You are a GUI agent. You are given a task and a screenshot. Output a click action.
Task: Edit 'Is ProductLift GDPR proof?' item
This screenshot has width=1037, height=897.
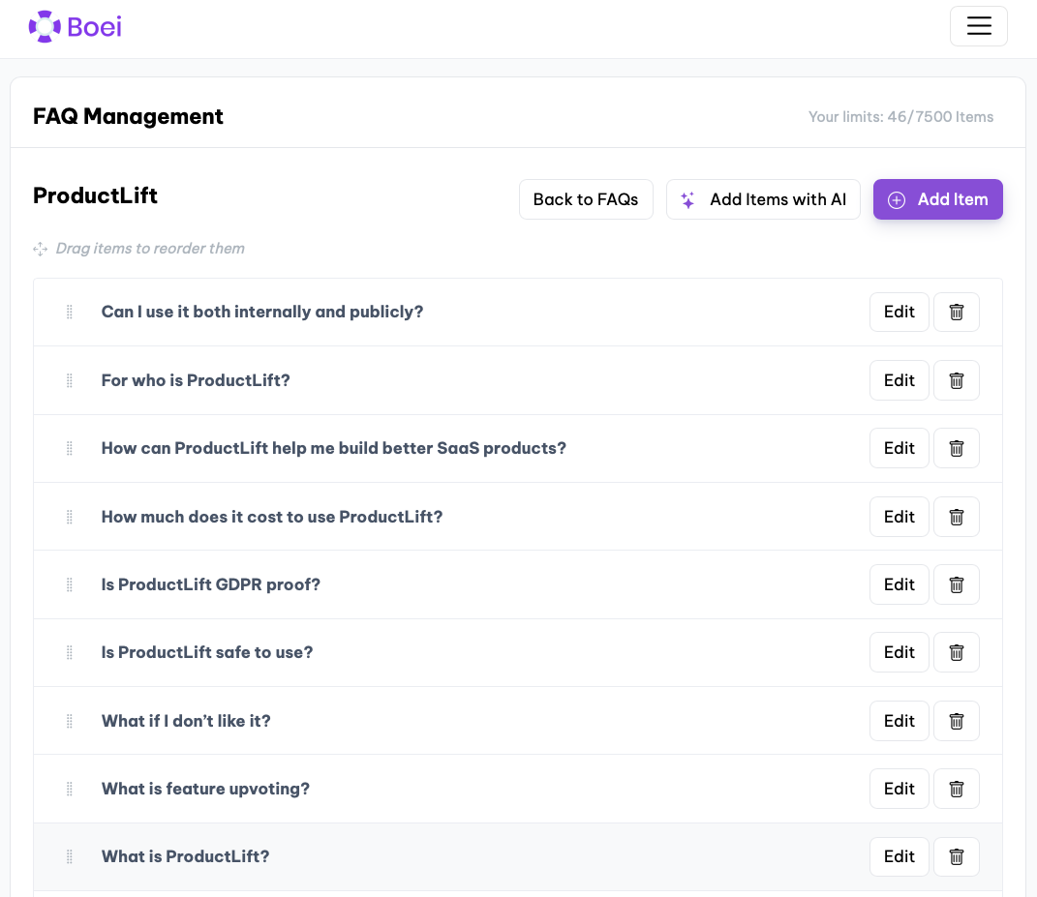(x=899, y=585)
